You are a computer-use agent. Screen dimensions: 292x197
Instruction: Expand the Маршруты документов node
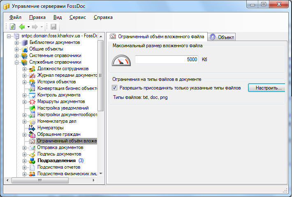(x=24, y=102)
